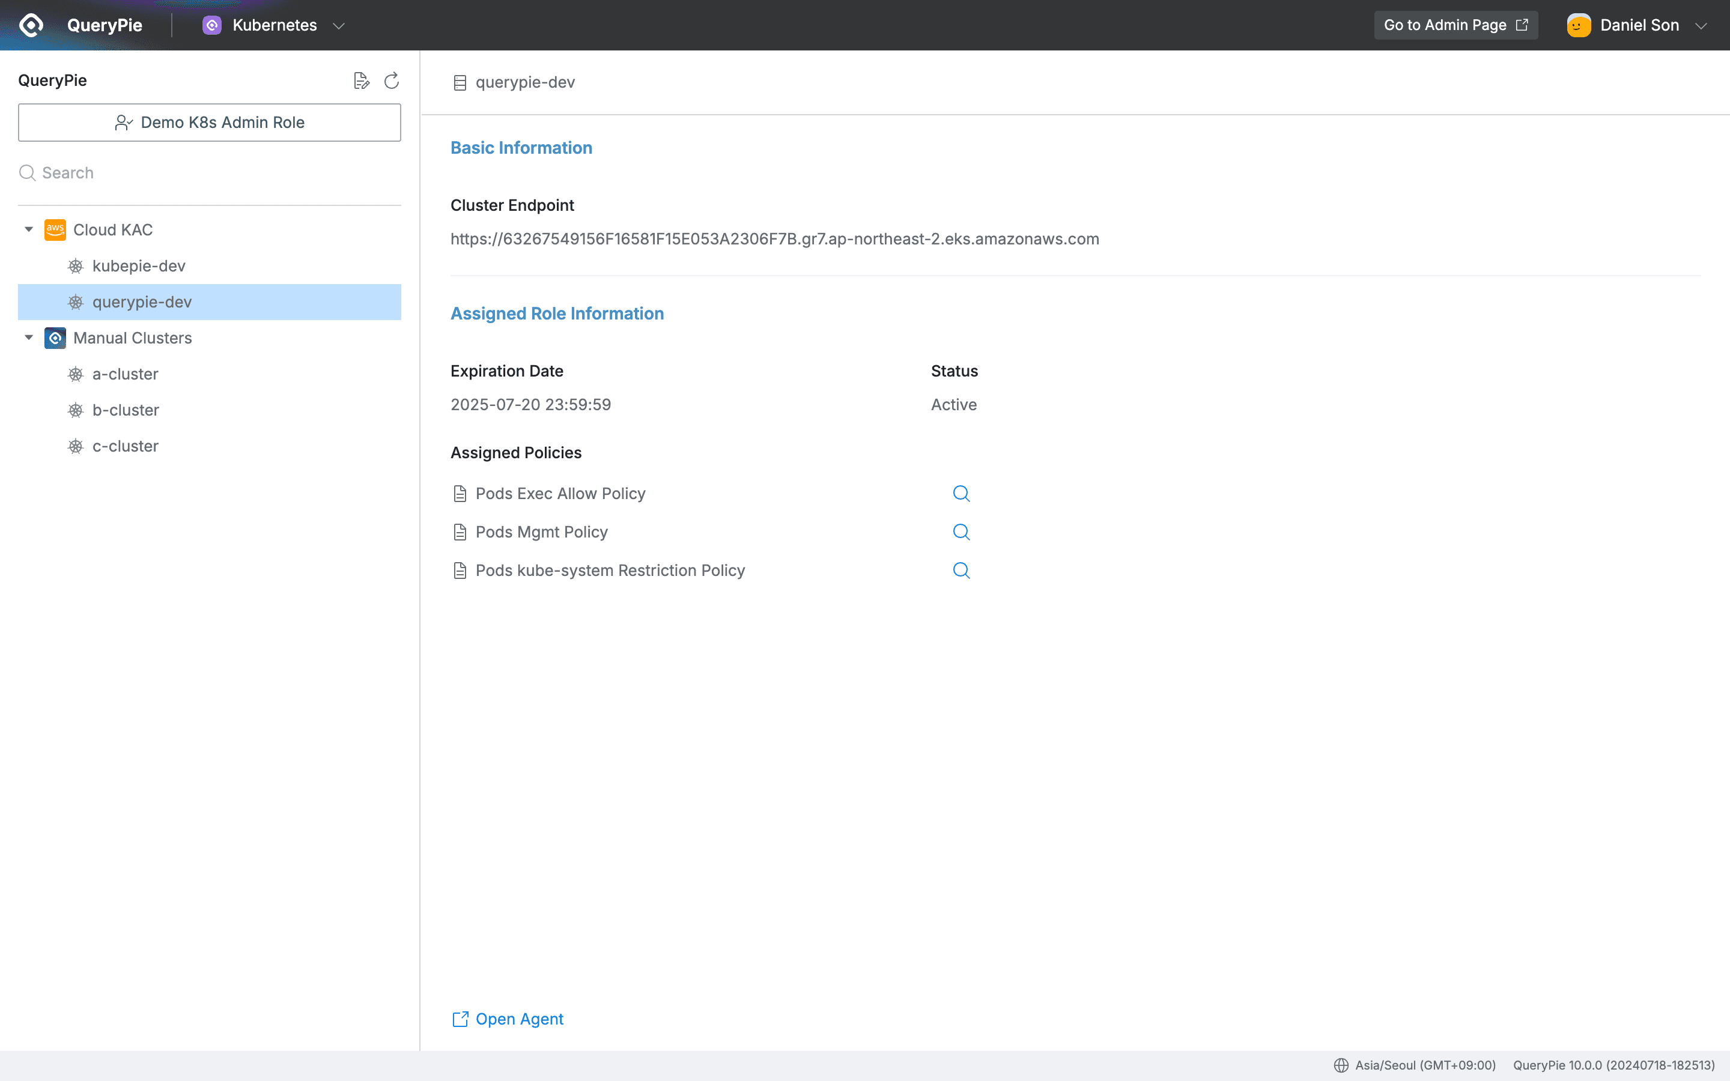This screenshot has width=1730, height=1081.
Task: View details of Pods Exec Allow Policy
Action: coord(961,493)
